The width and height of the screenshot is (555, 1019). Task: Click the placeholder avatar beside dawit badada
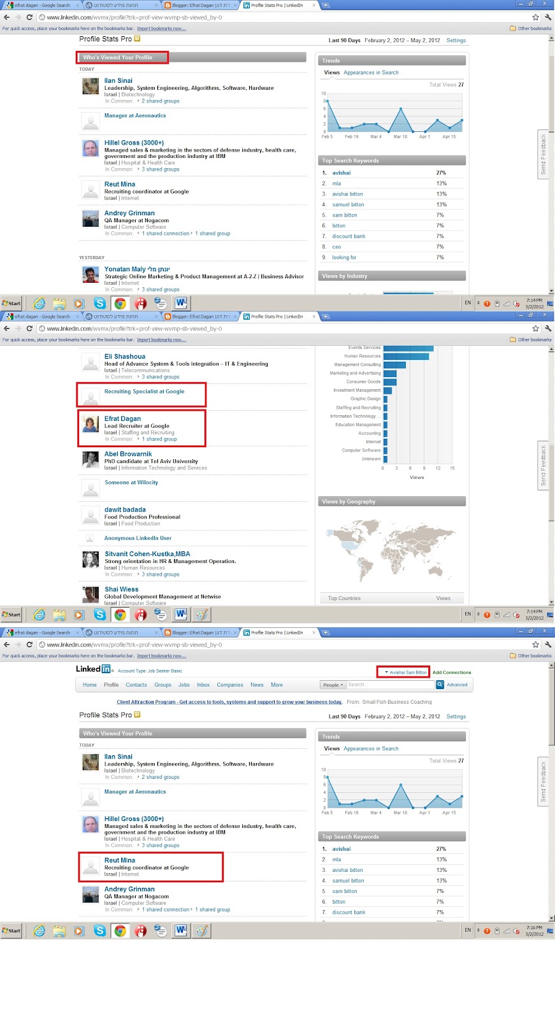90,515
